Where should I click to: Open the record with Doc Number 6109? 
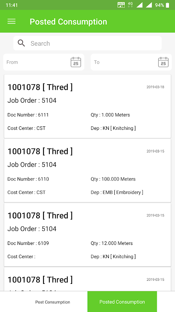click(x=87, y=235)
